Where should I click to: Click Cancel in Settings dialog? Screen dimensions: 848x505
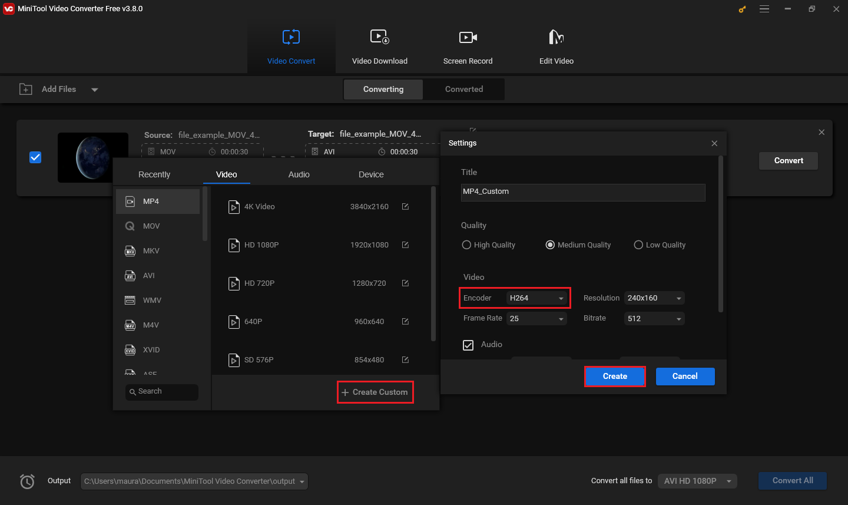685,377
